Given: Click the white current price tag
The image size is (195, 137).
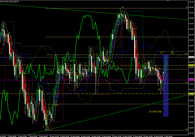Looking at the screenshot, I should pyautogui.click(x=191, y=57).
